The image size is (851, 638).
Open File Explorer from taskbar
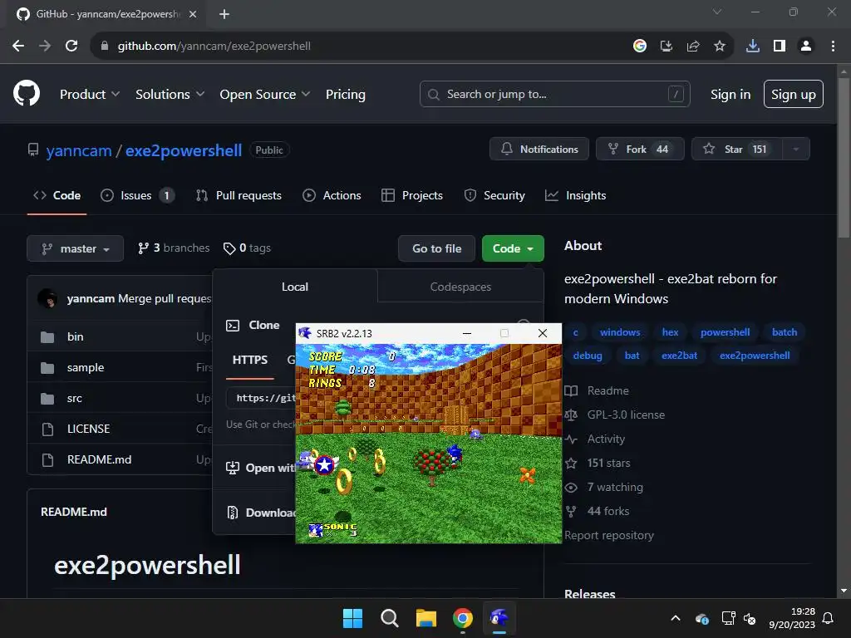coord(426,618)
